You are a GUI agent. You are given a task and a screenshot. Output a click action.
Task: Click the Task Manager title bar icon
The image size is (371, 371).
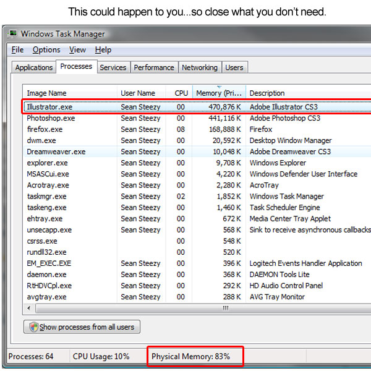pos(12,33)
